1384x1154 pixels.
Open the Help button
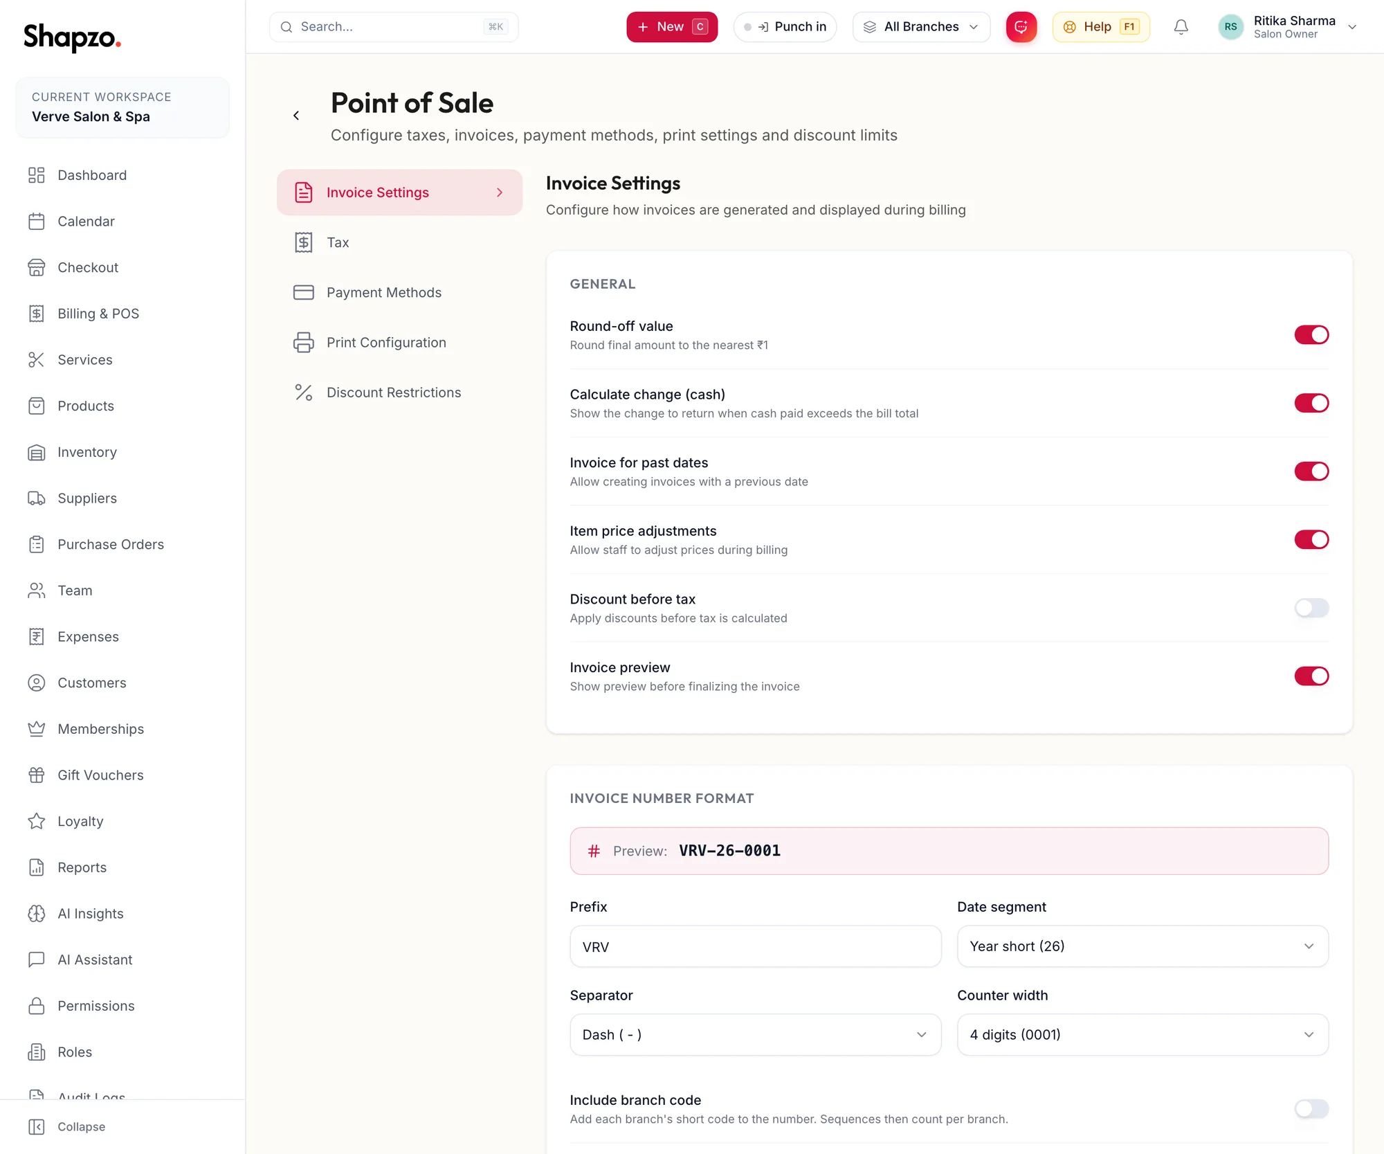pos(1100,27)
